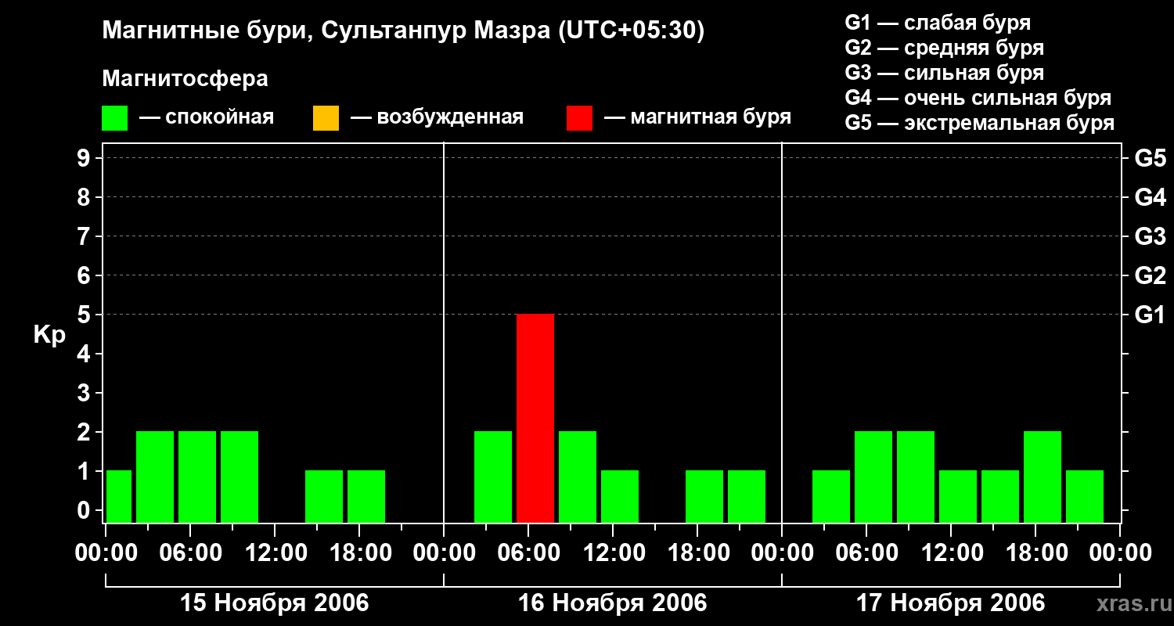Select the 'G4 — очень сильная буря' legend line
Screen dimensions: 1174x626
[x=978, y=98]
